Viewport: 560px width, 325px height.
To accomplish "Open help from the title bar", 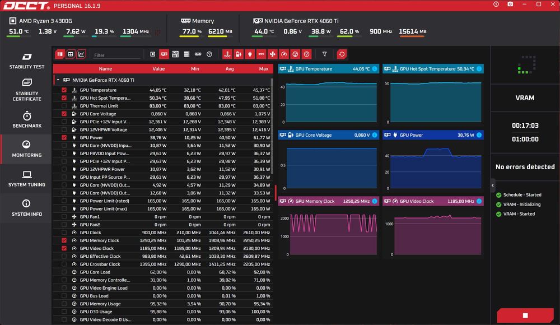I will [x=496, y=4].
